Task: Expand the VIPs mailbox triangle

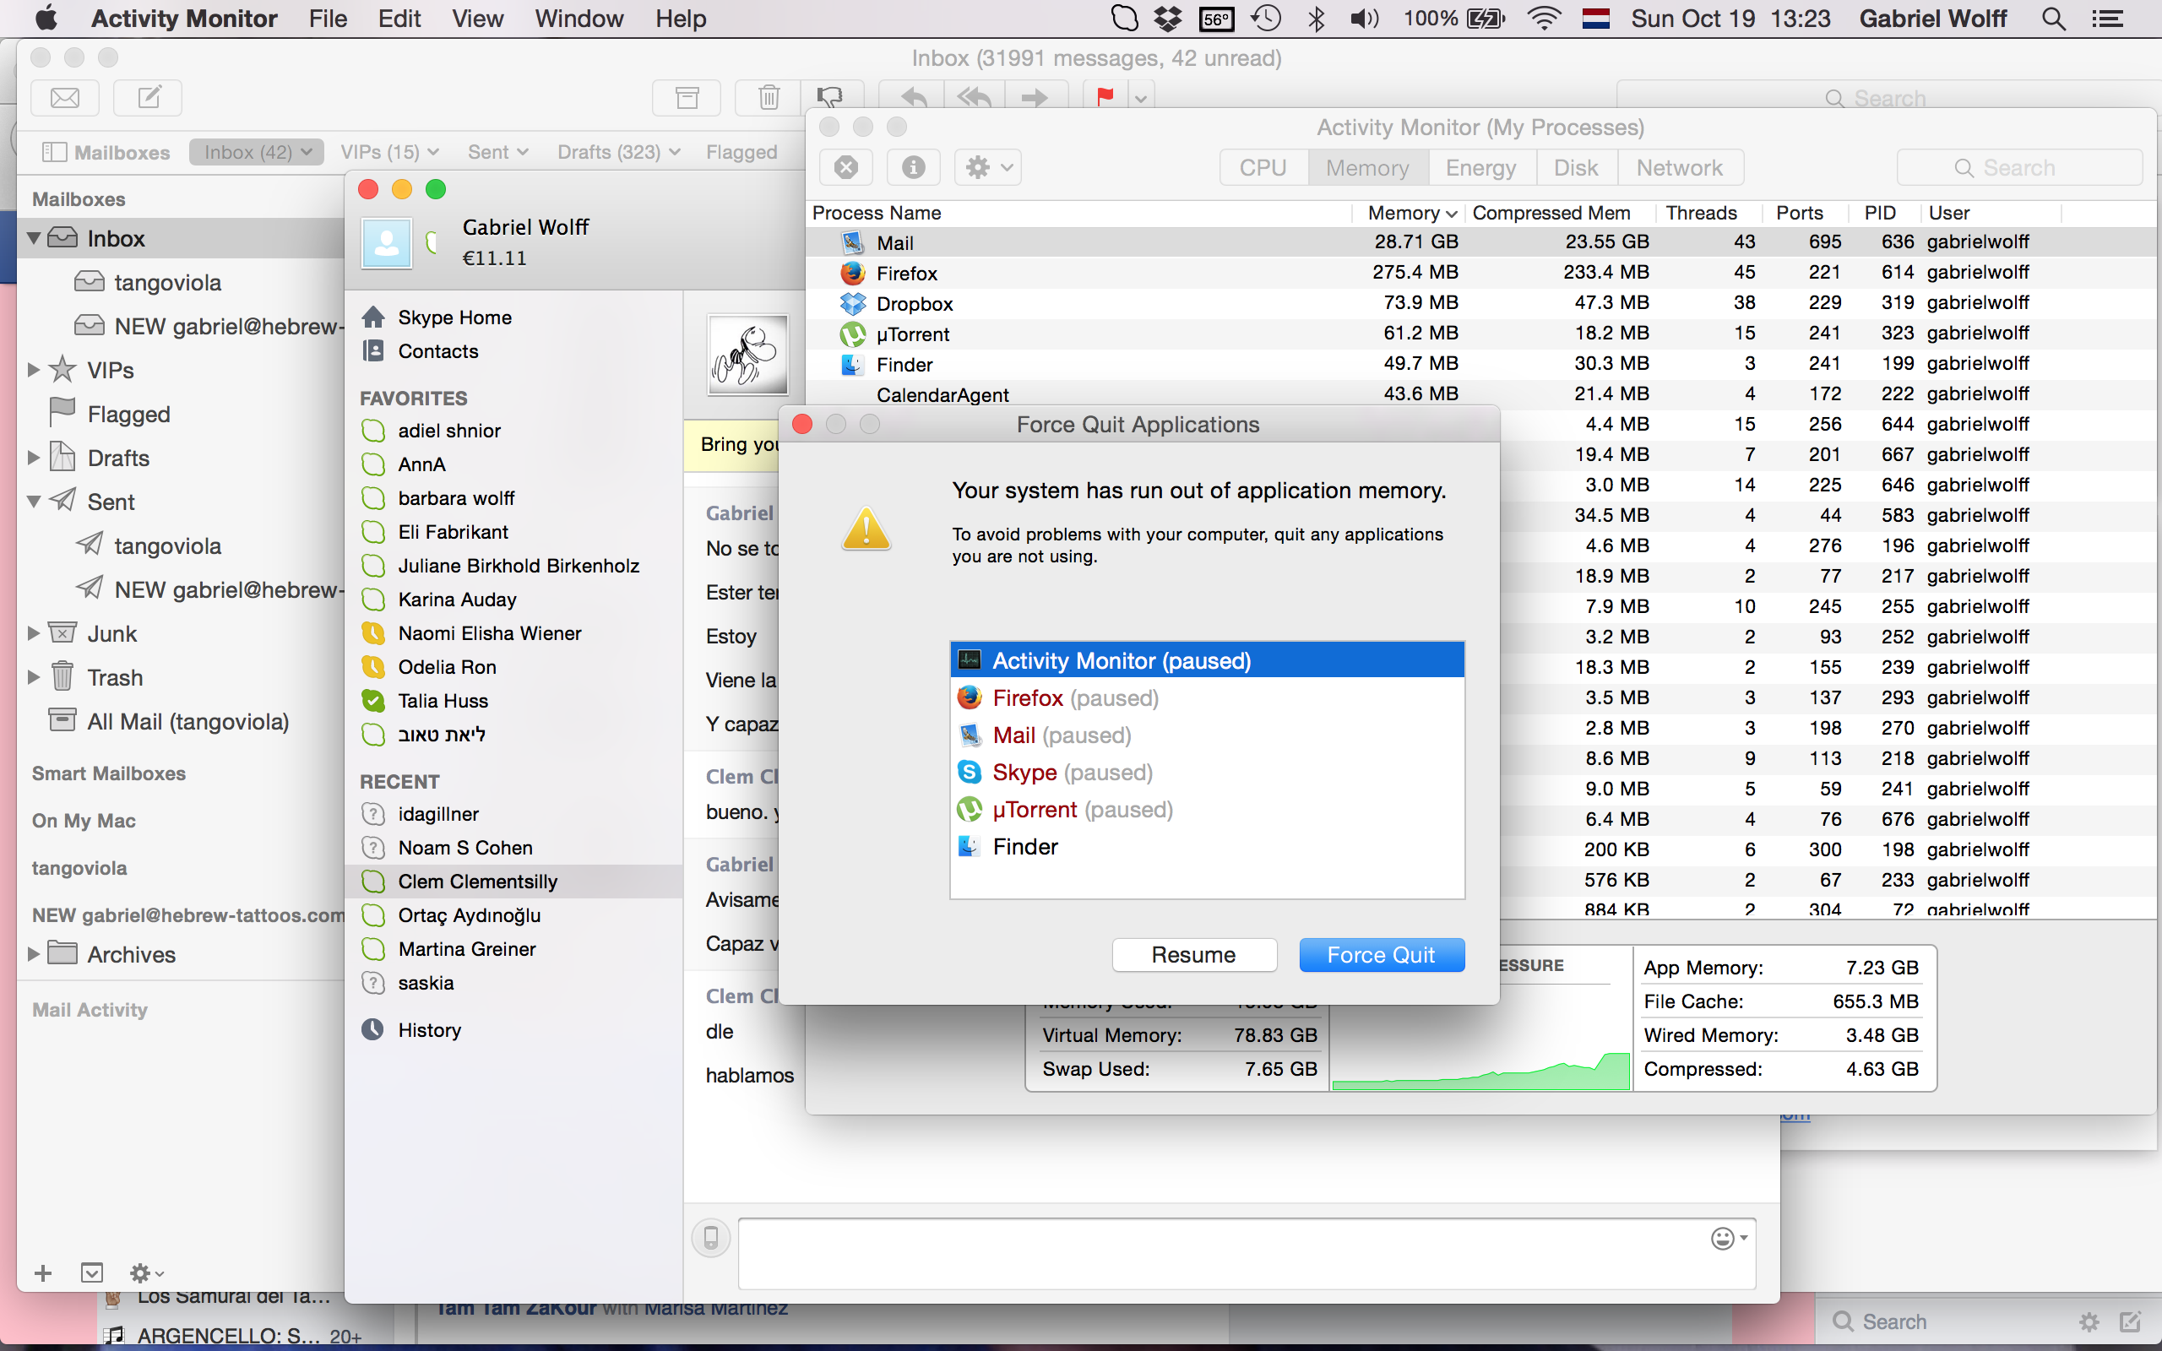Action: pos(33,370)
